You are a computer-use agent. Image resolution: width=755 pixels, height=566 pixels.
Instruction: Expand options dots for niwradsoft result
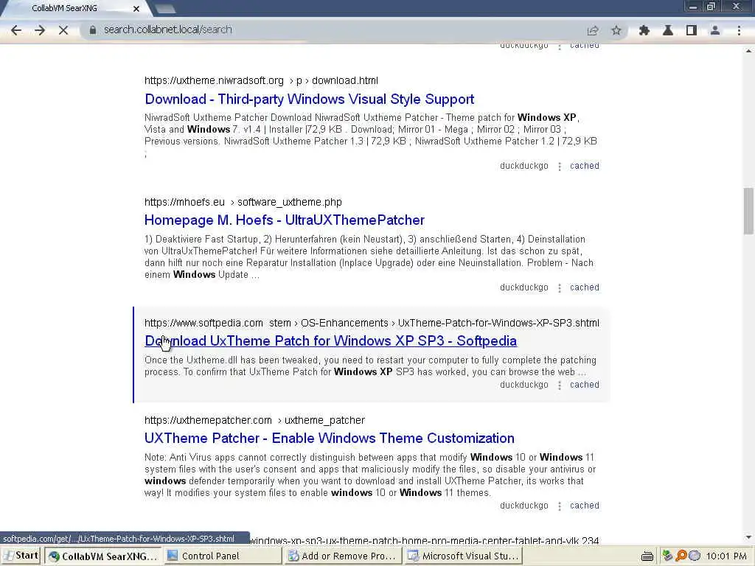click(559, 167)
